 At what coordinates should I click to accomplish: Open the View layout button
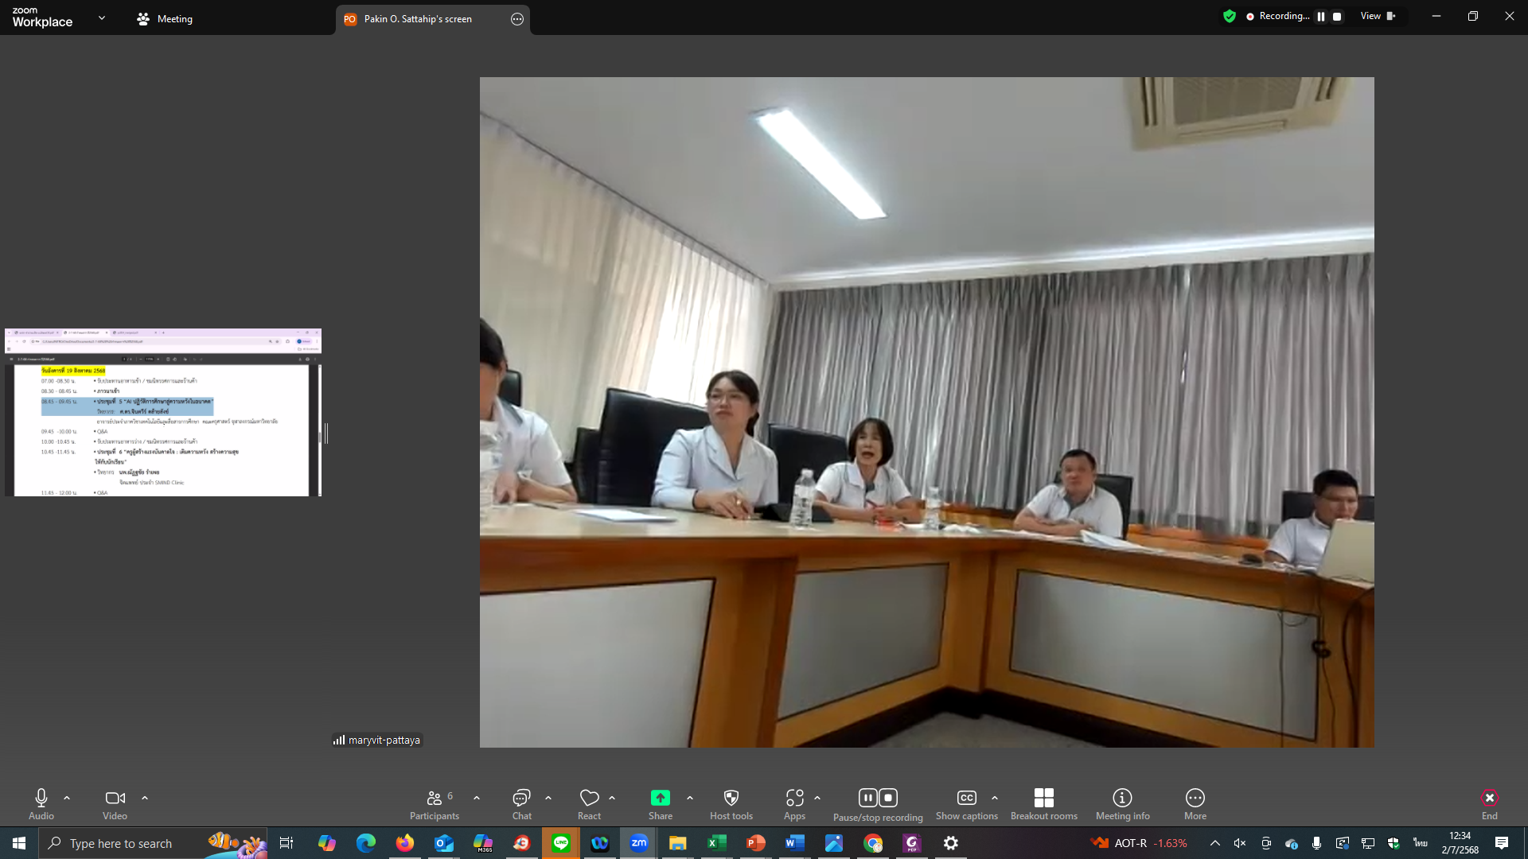pos(1378,16)
